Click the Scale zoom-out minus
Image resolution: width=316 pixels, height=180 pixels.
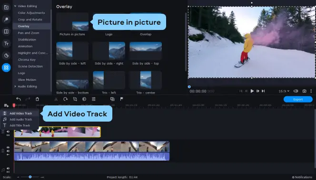[18, 177]
